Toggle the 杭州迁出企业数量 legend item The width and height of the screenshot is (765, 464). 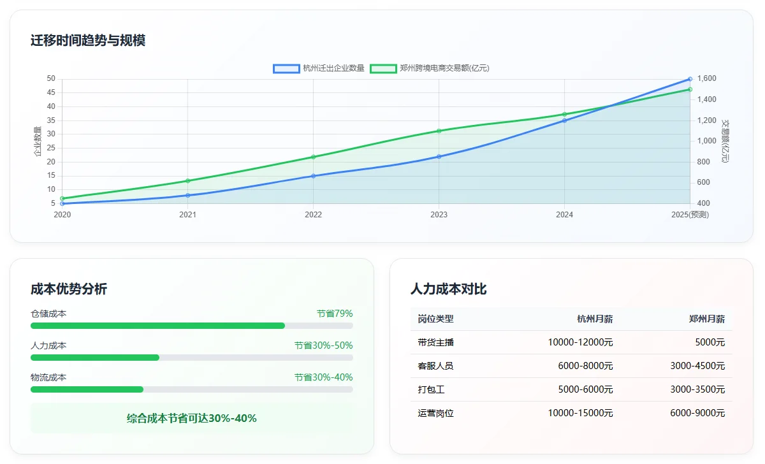(x=319, y=68)
